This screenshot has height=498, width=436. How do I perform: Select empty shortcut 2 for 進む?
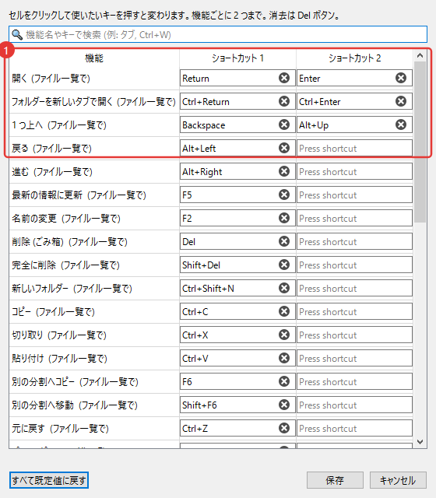(354, 171)
